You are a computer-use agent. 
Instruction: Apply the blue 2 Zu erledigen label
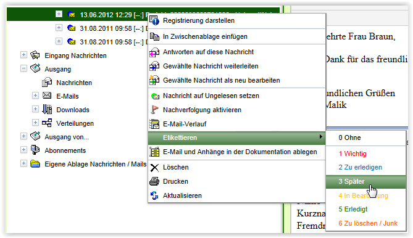point(365,167)
